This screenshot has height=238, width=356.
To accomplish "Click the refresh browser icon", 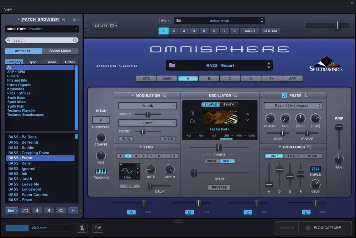I will coord(61,211).
